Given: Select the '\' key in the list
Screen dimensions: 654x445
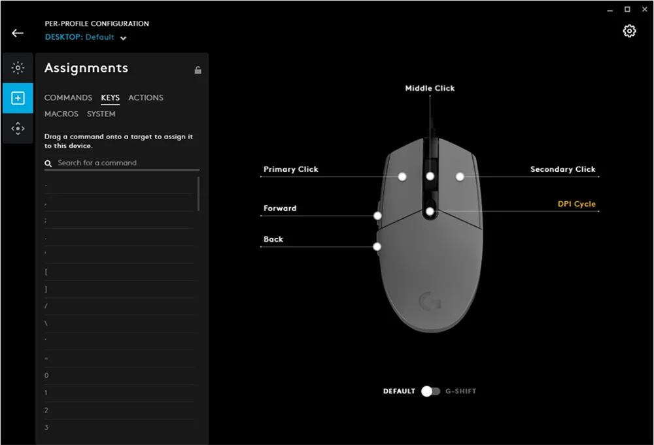Looking at the screenshot, I should (119, 323).
